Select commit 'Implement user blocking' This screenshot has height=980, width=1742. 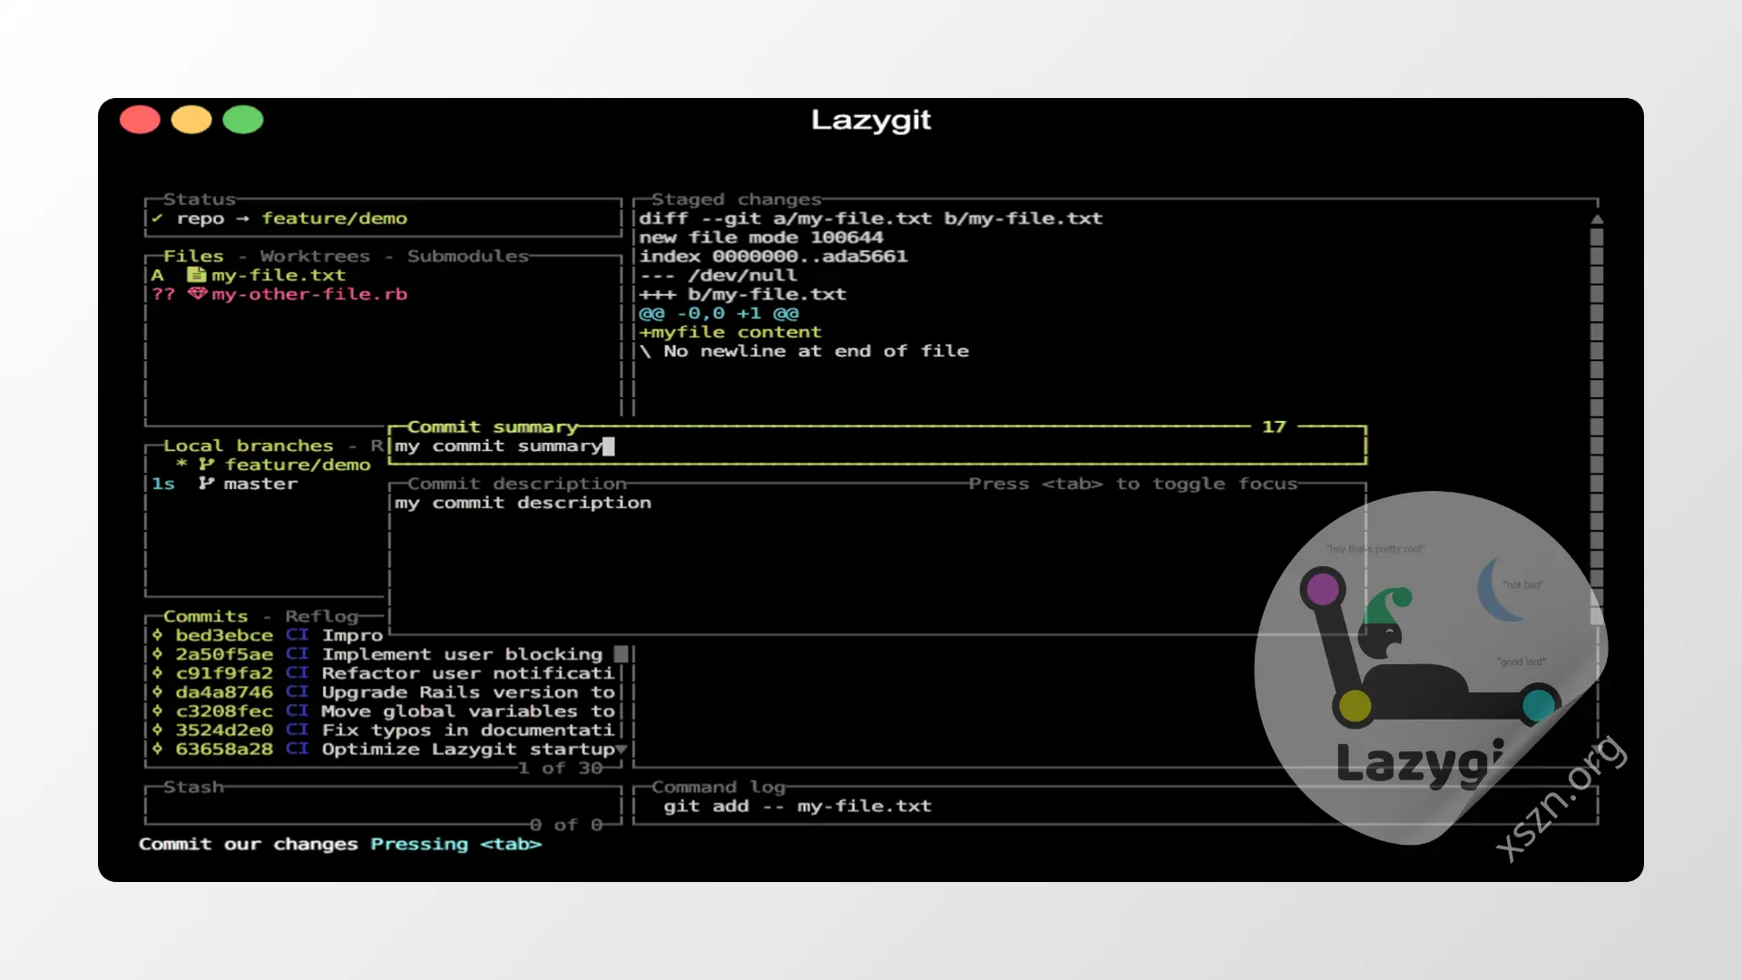(x=462, y=654)
